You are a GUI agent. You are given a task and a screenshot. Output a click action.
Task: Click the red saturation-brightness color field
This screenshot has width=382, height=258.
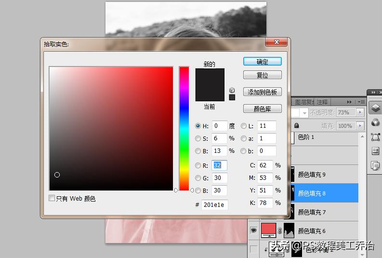[x=111, y=128]
